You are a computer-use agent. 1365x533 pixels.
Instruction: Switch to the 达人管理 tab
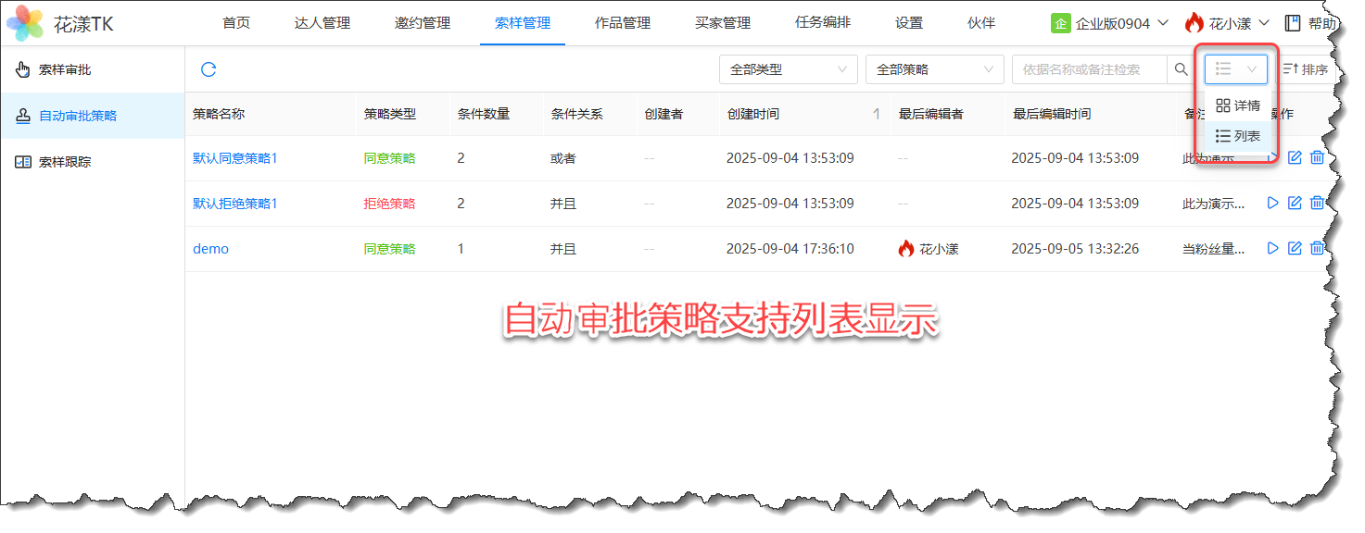tap(322, 23)
